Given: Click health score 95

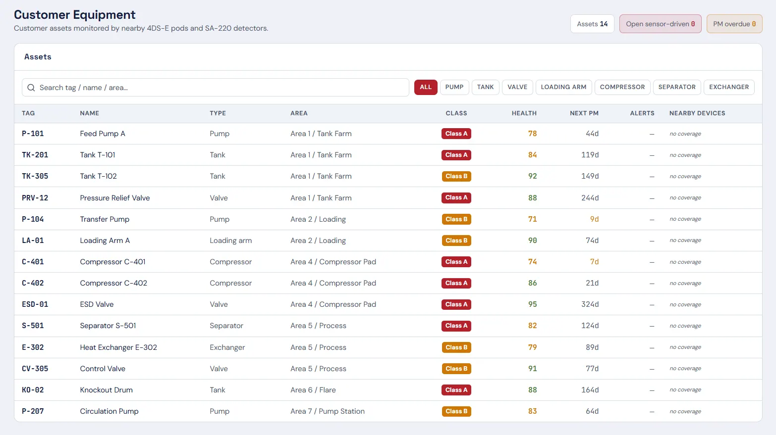Looking at the screenshot, I should coord(533,304).
